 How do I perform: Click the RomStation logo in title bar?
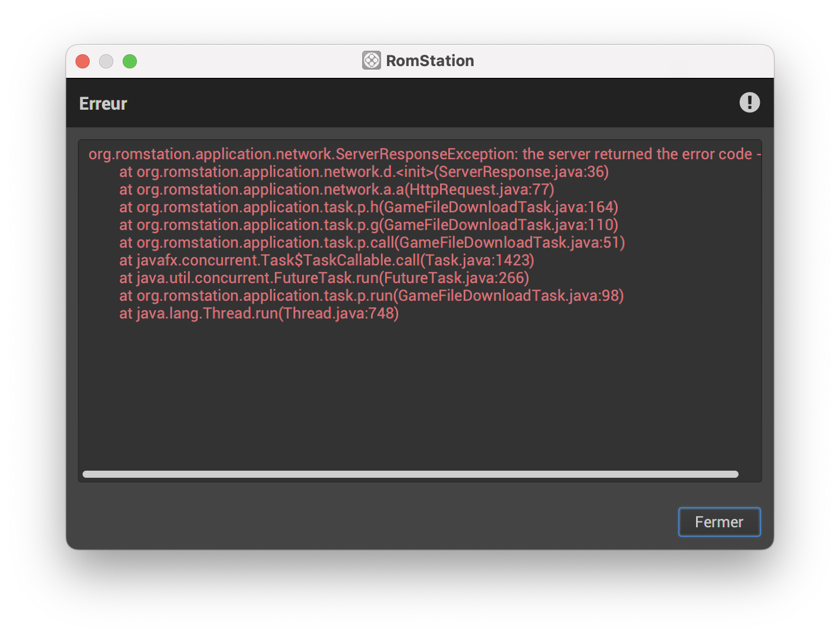371,61
